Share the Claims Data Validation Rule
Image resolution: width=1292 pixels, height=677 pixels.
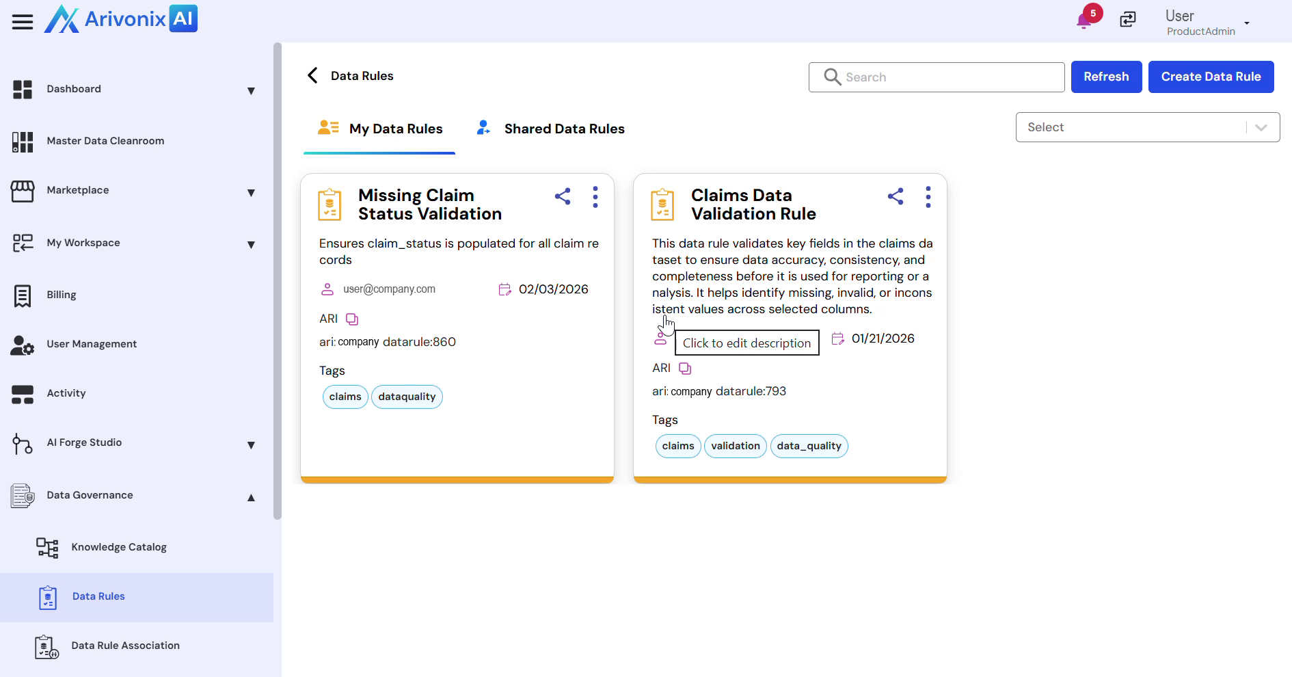click(x=896, y=197)
